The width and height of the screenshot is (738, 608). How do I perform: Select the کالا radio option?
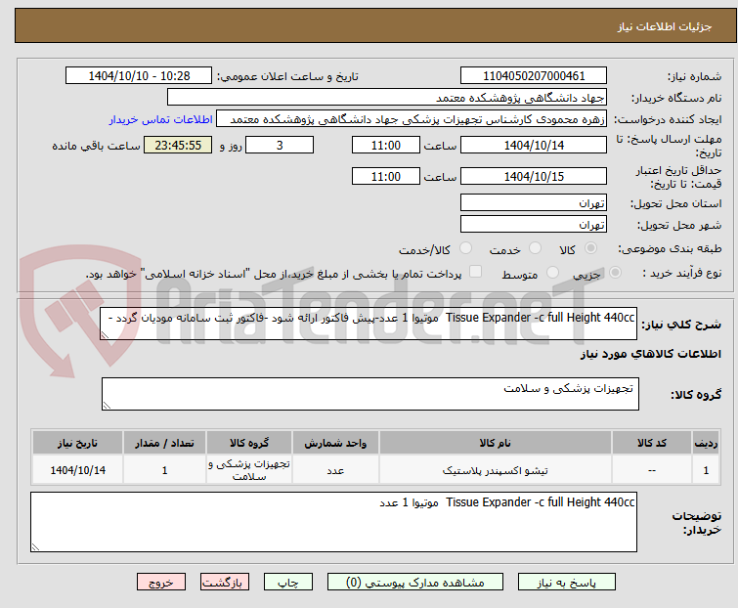[590, 248]
